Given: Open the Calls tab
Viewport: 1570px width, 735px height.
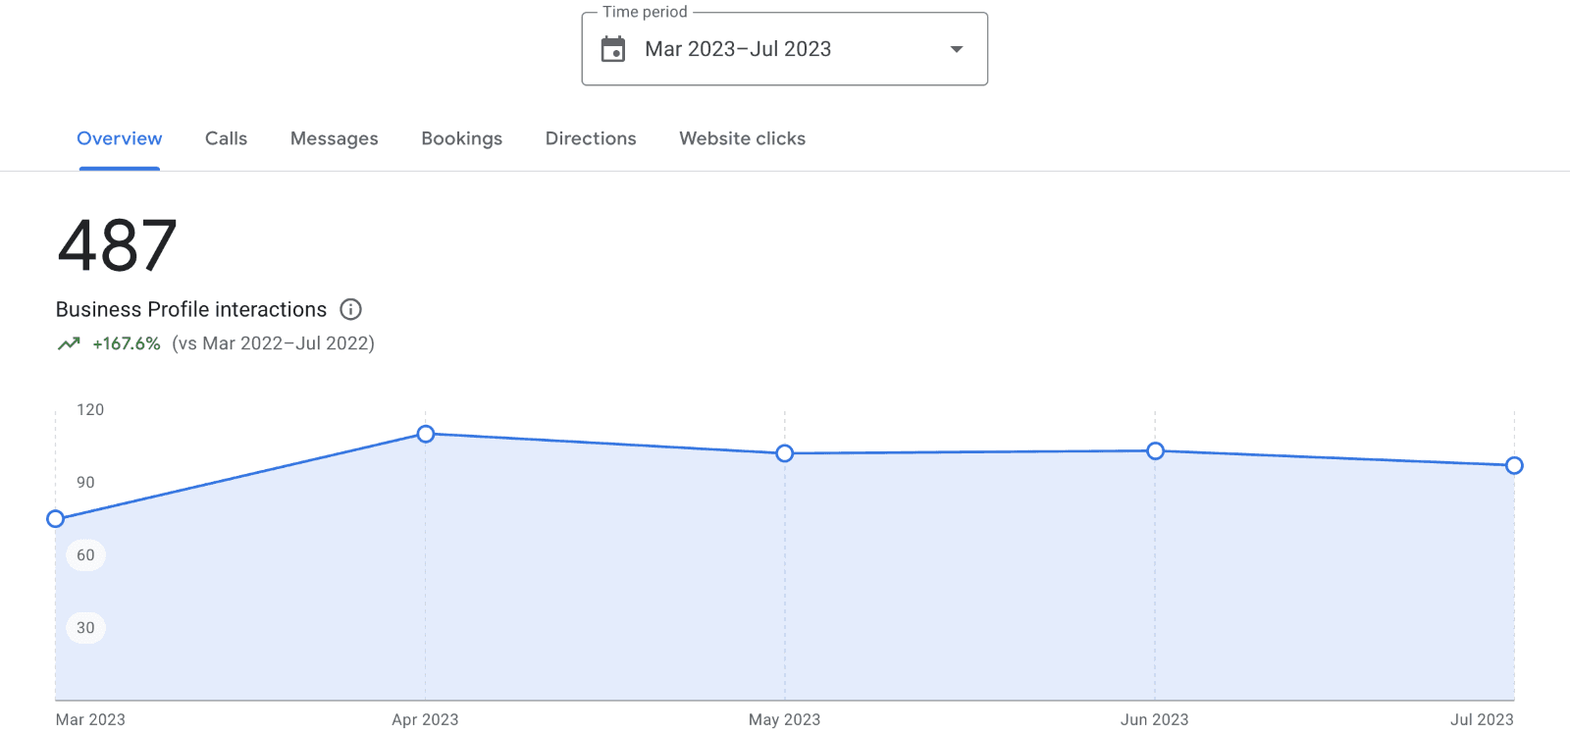Looking at the screenshot, I should (x=226, y=138).
